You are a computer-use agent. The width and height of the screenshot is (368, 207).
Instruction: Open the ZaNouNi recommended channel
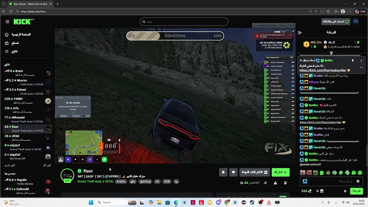click(x=28, y=191)
